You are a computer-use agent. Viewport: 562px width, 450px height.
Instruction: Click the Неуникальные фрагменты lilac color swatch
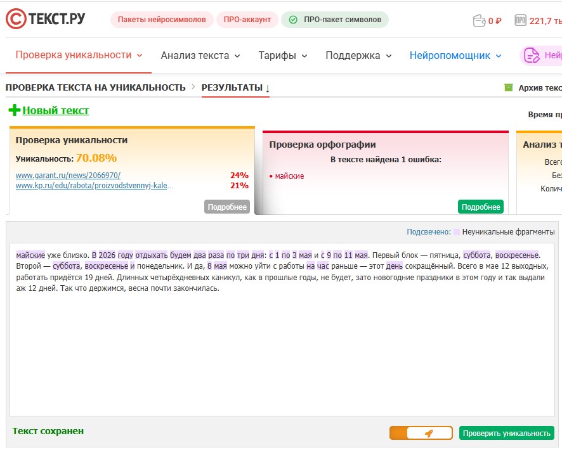457,232
